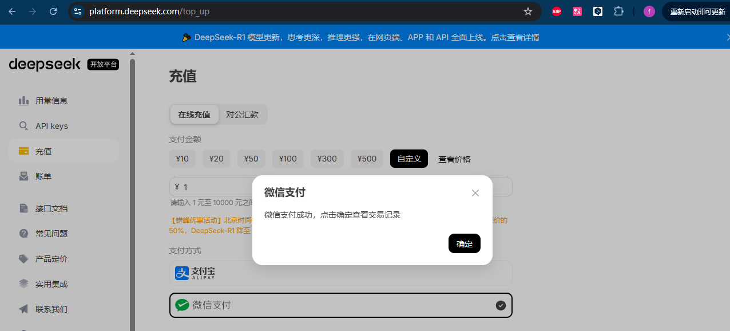Image resolution: width=730 pixels, height=331 pixels.
Task: Click the 联系我们 megaphone icon
Action: (x=23, y=309)
